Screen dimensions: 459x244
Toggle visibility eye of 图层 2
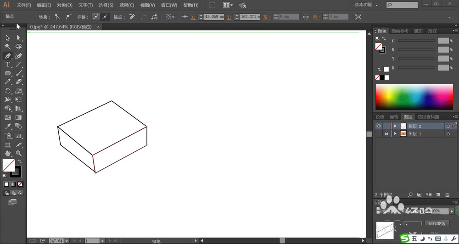pos(379,126)
